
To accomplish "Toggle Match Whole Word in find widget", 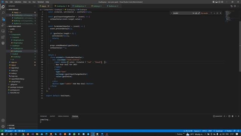I will point(196,13).
